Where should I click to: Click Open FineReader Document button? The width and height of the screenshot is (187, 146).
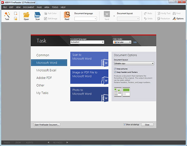[47, 125]
